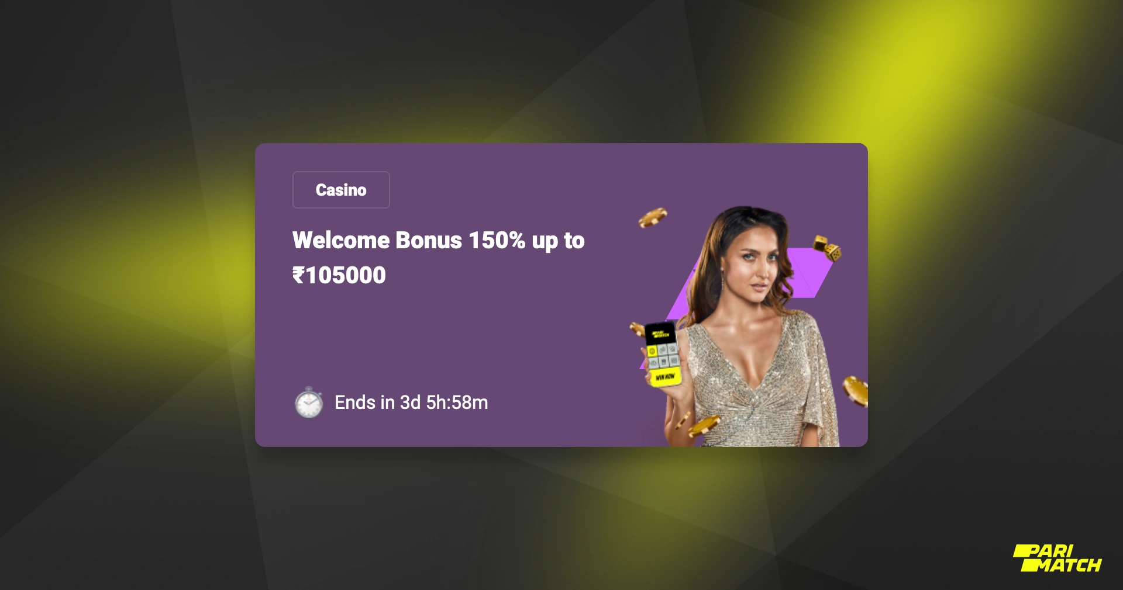Click the poker chip above the woman's head
Image resolution: width=1123 pixels, height=590 pixels.
click(x=653, y=217)
